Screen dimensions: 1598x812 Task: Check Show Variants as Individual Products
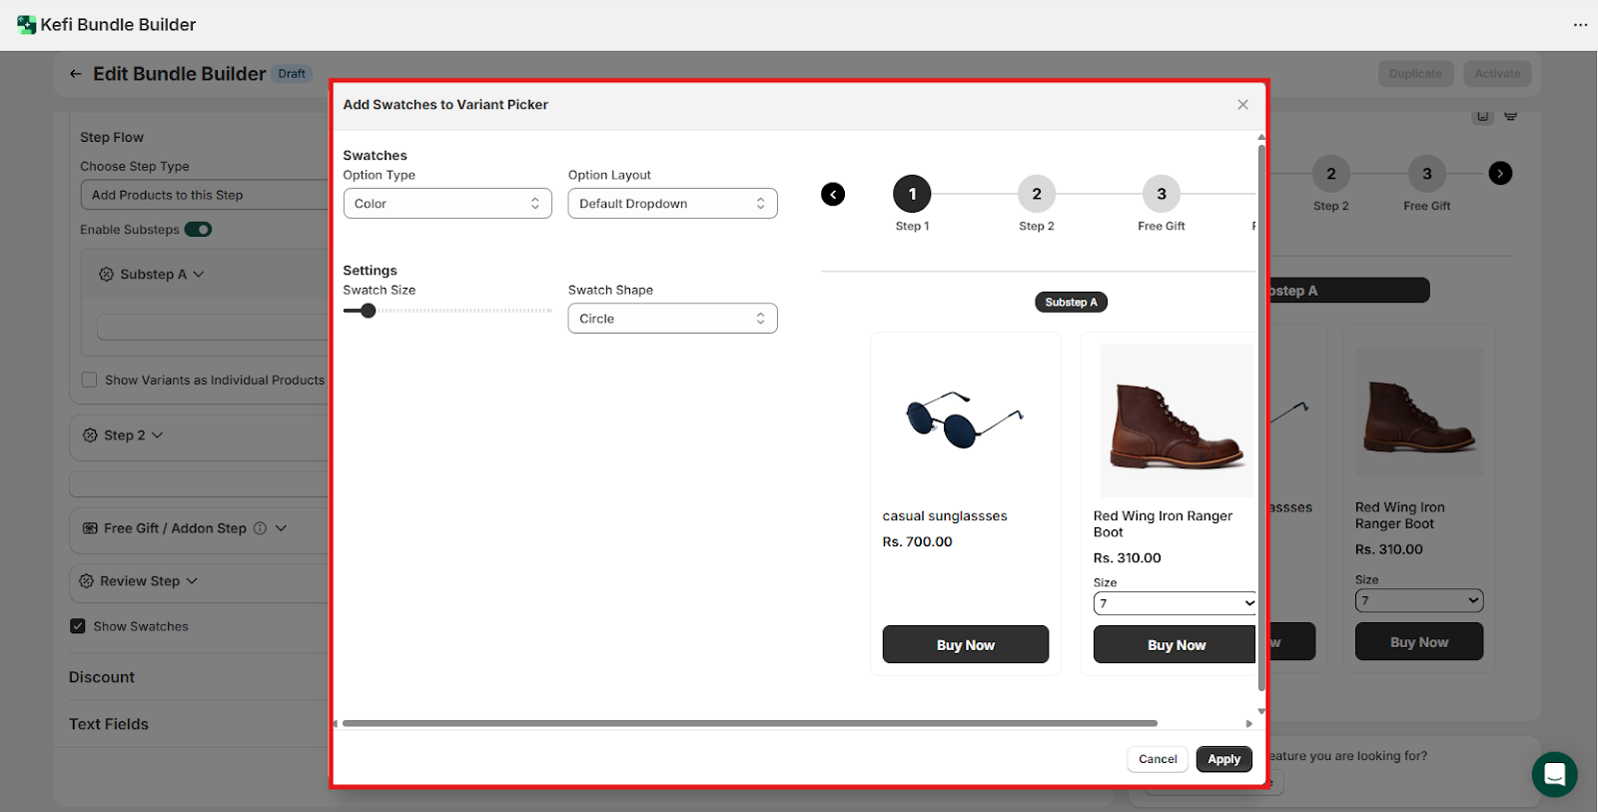click(x=90, y=381)
